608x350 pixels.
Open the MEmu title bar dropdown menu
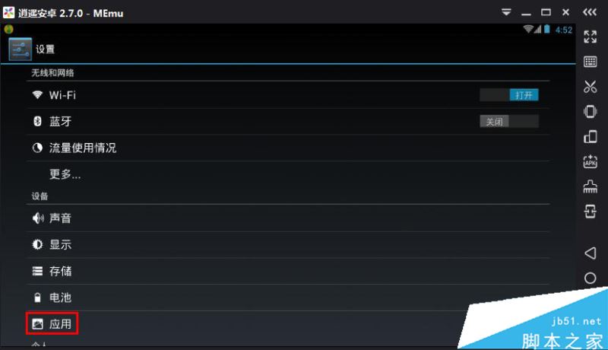[x=506, y=12]
